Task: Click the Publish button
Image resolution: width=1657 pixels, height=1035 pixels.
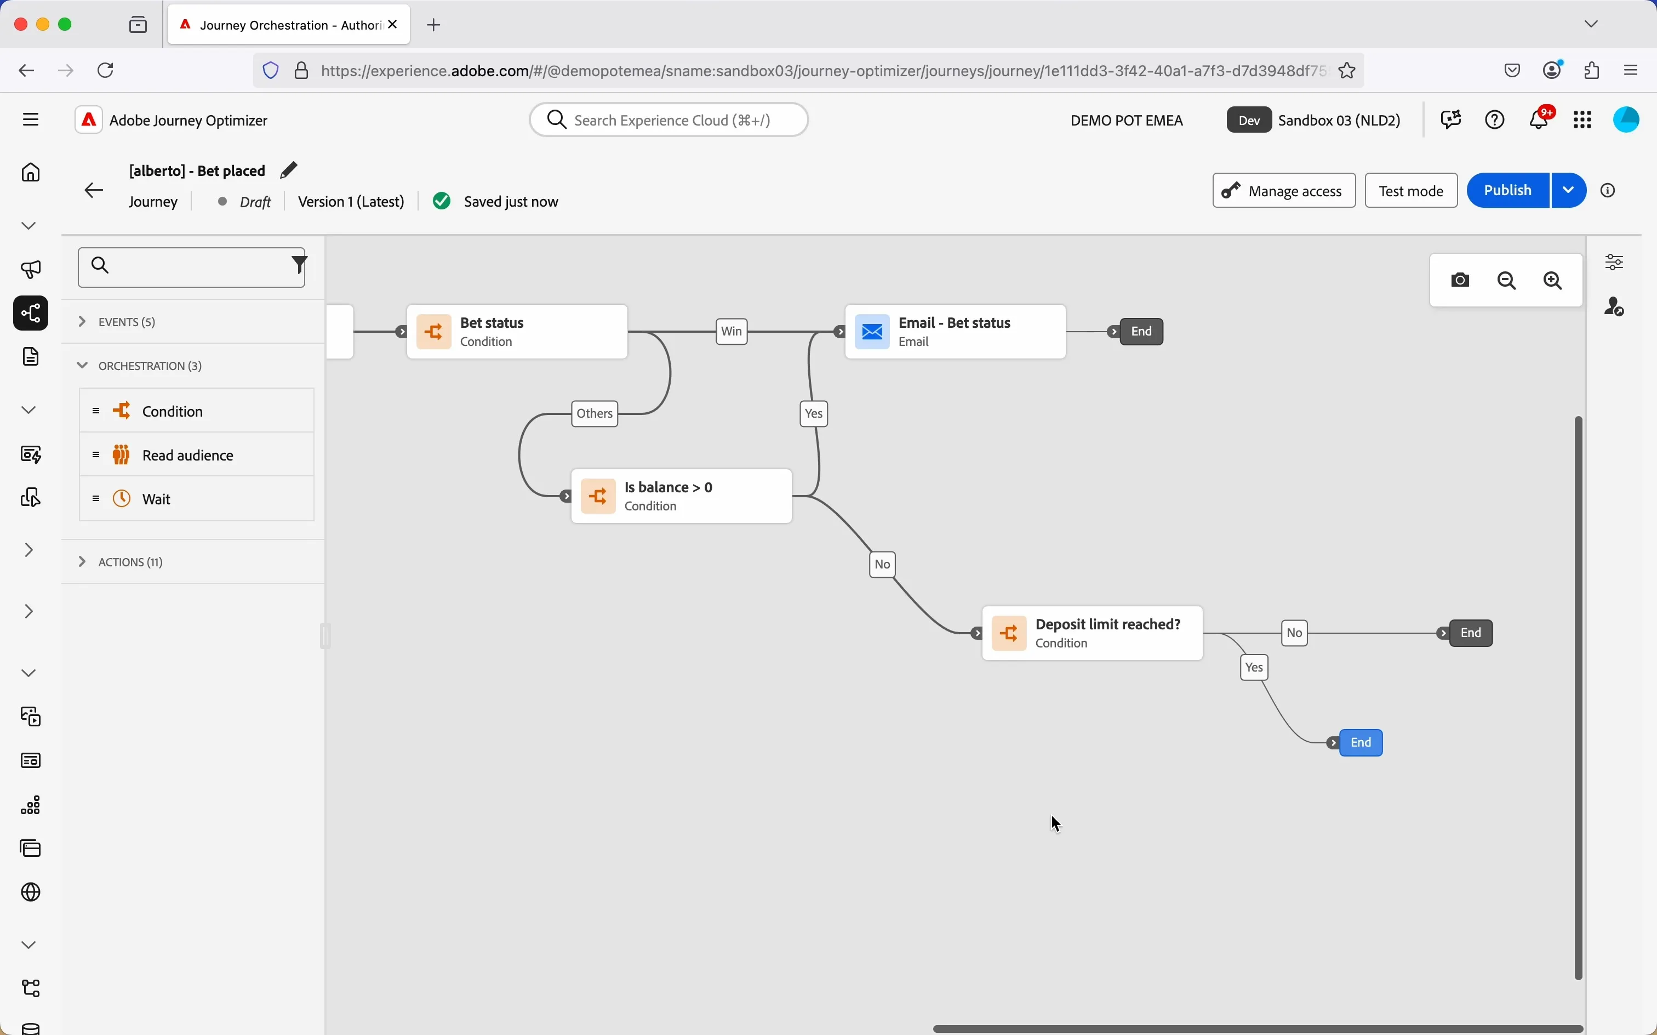Action: click(x=1507, y=190)
